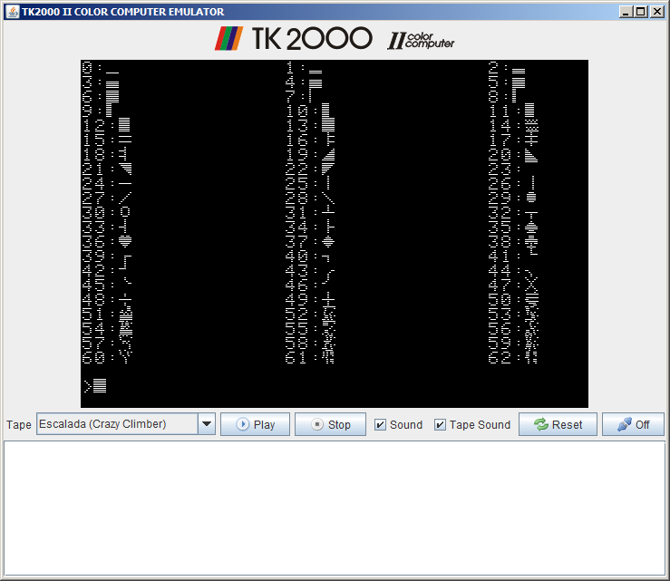Disable the Sound checkbox

[381, 425]
